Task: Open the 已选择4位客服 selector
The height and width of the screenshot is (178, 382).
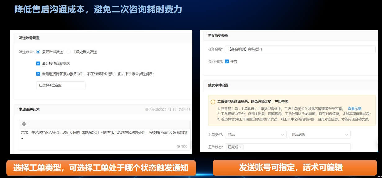Action: pyautogui.click(x=61, y=85)
